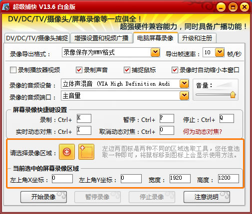
Task: Open the 何为动态对焦? link
Action: tap(203, 132)
